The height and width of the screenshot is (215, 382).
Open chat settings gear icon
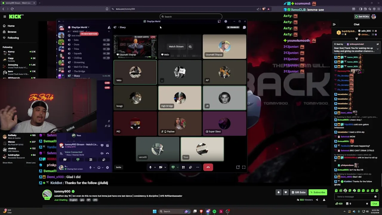367,204
